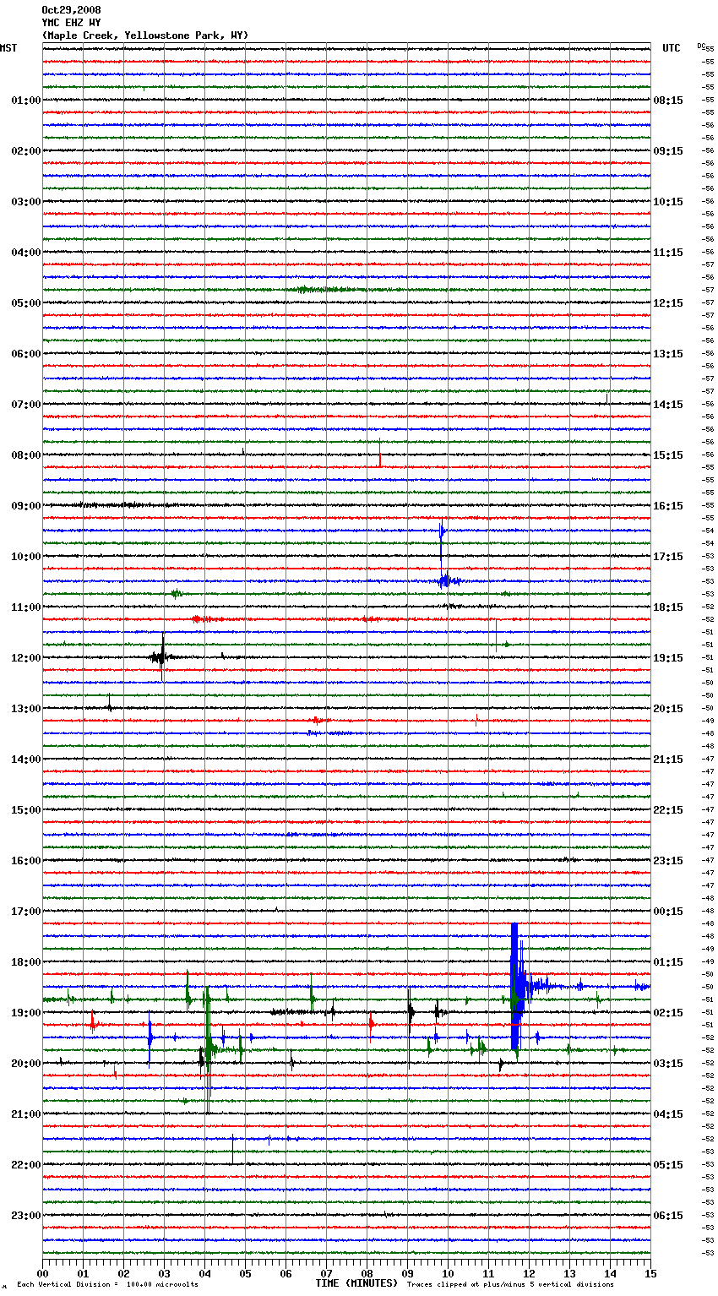Image resolution: width=718 pixels, height=1296 pixels.
Task: Select the 01:15 UTC time label
Action: (x=668, y=962)
